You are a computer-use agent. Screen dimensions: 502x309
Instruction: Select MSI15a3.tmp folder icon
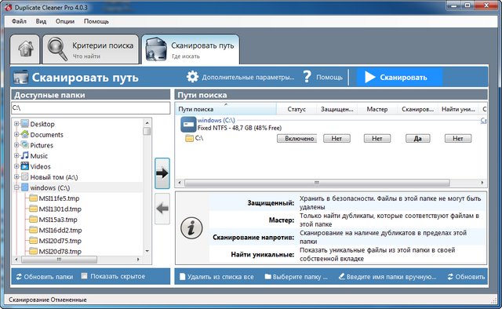point(33,220)
